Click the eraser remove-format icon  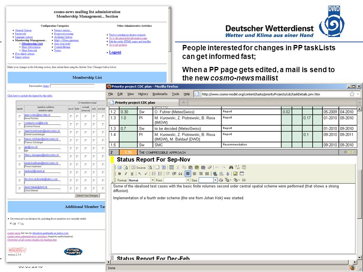(210, 167)
